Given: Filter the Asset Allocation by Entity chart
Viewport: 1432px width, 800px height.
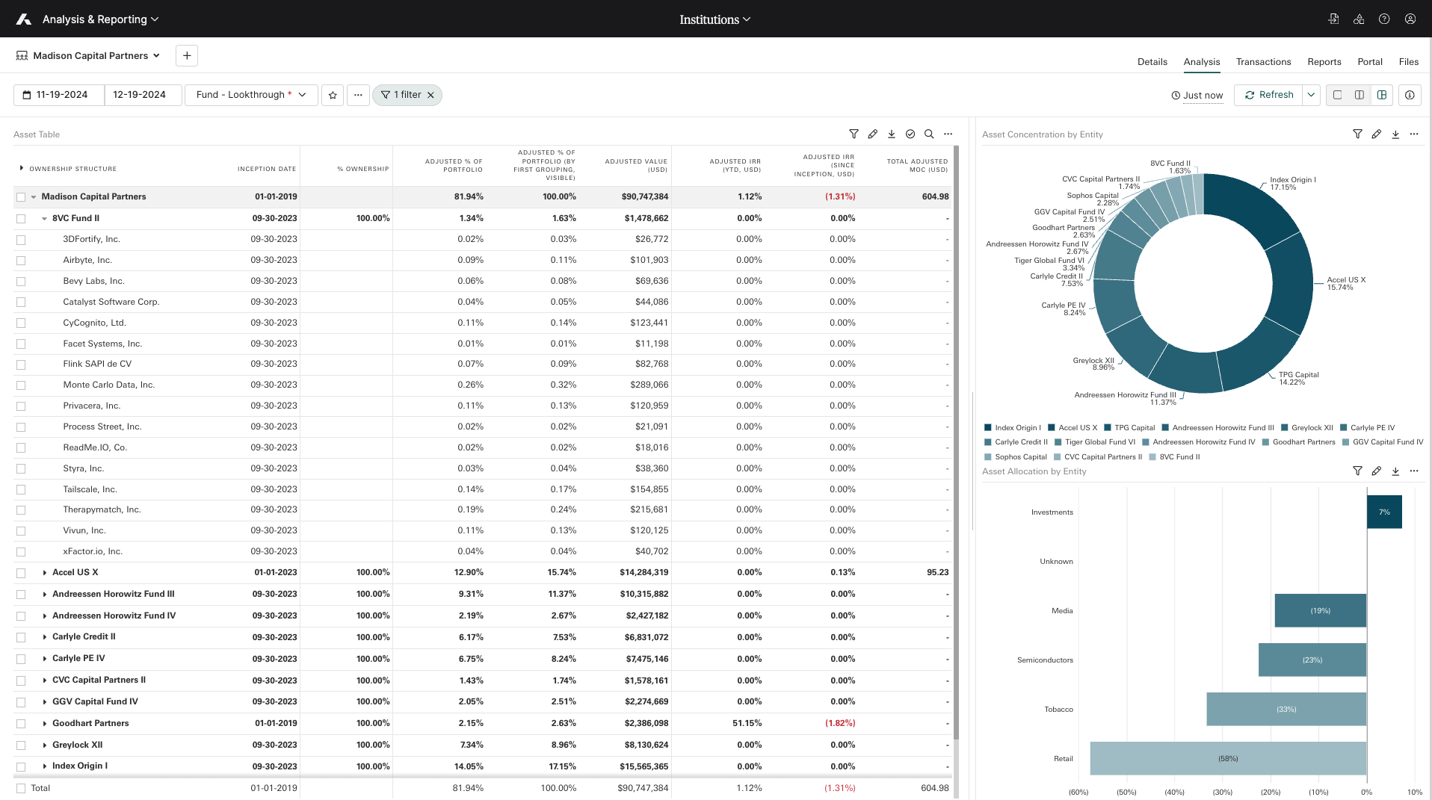Looking at the screenshot, I should [x=1357, y=471].
